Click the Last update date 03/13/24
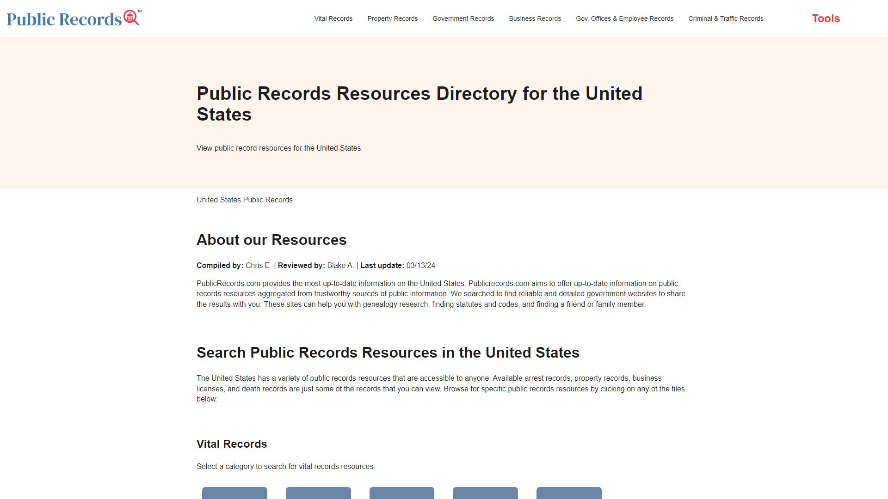Screen dimensions: 888x499 click(420, 265)
